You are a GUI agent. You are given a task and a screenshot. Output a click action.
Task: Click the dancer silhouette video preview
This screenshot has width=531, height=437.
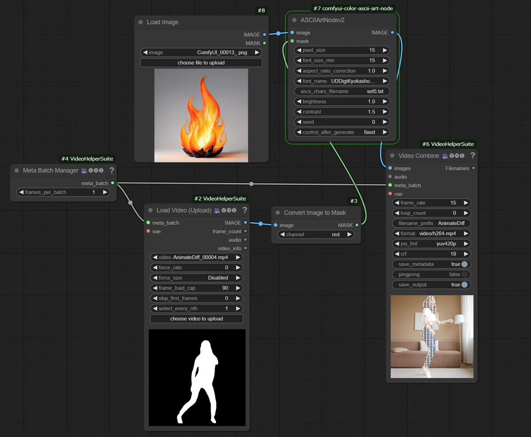197,378
